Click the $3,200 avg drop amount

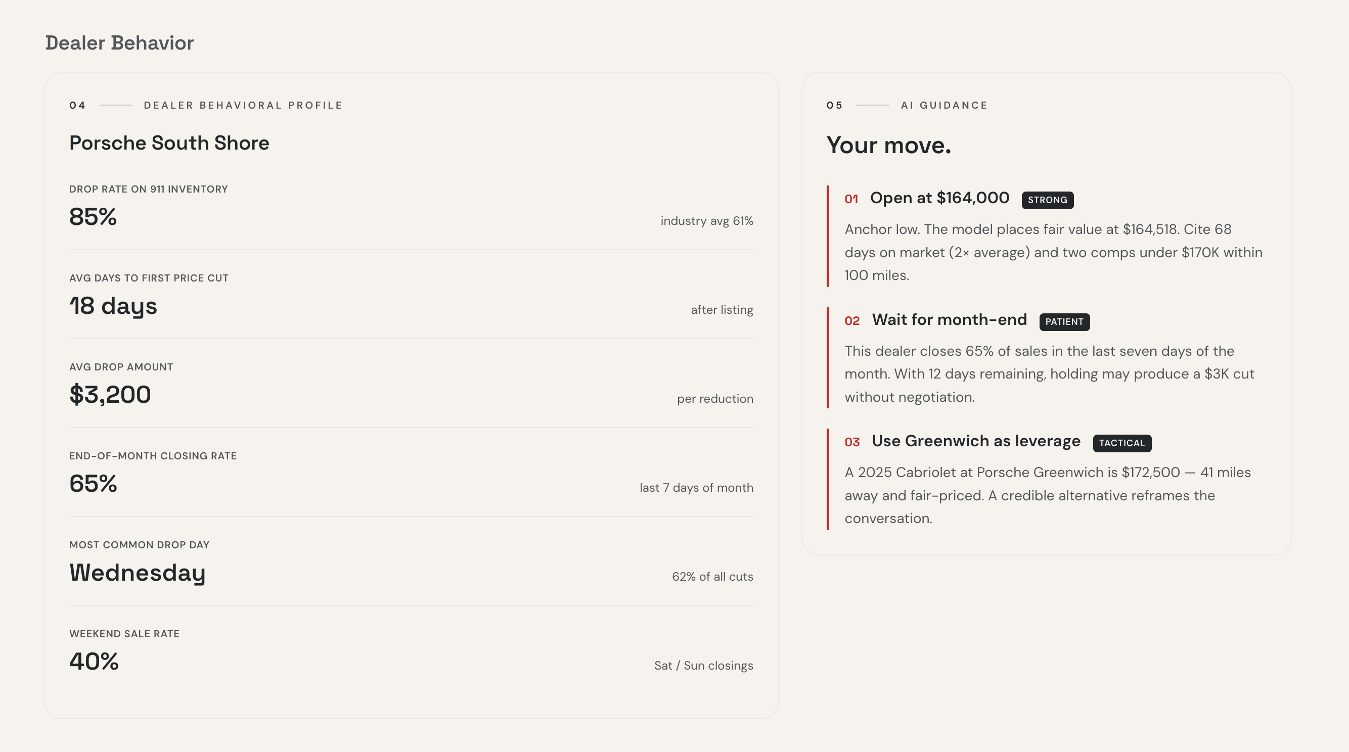point(110,395)
